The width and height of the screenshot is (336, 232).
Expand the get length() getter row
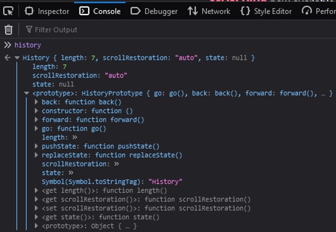tap(36, 190)
